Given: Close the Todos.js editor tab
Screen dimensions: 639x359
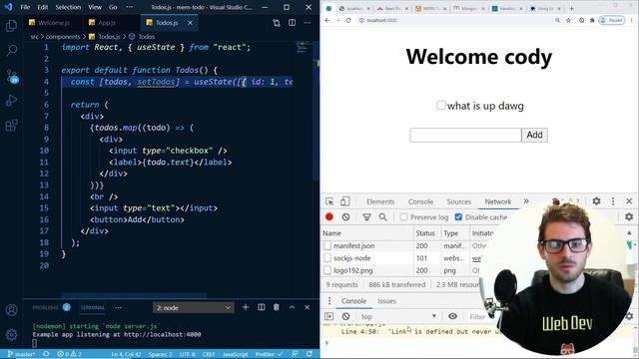Looking at the screenshot, I should click(x=190, y=23).
